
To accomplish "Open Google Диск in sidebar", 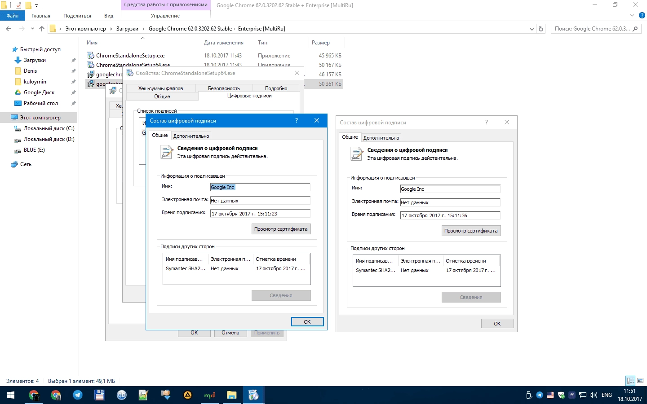I will (x=39, y=92).
